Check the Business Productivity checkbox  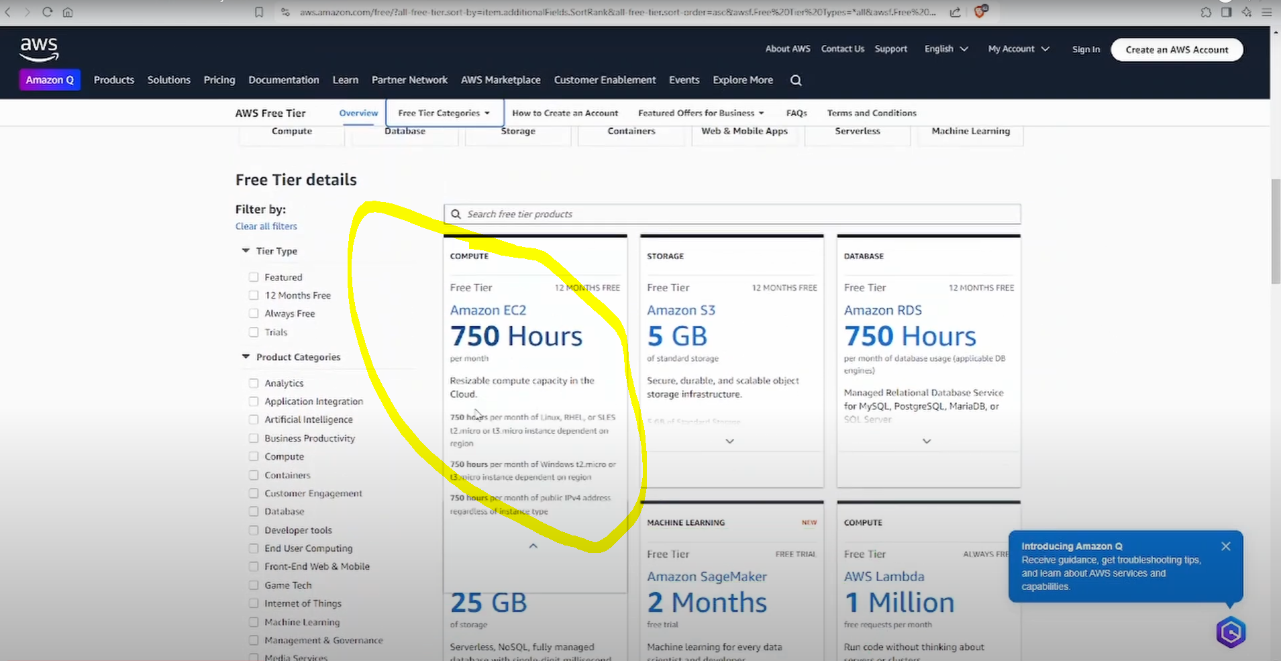coord(254,438)
